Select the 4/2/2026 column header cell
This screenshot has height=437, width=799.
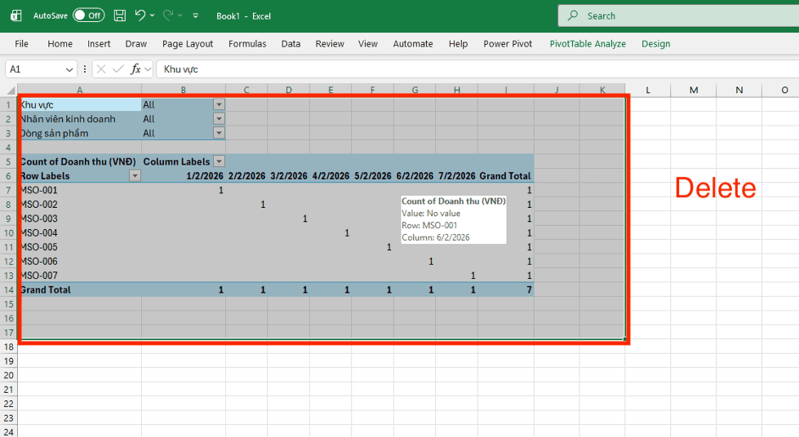tap(331, 176)
